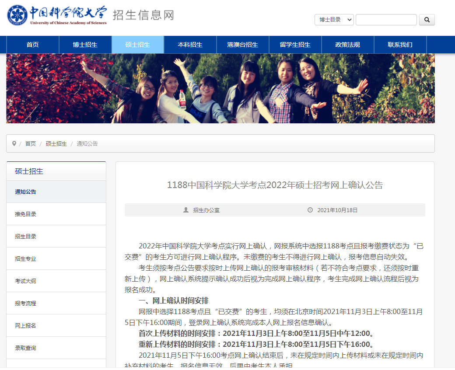Image resolution: width=455 pixels, height=370 pixels.
Task: Click the author person icon beside 招生办公室
Action: 185,210
